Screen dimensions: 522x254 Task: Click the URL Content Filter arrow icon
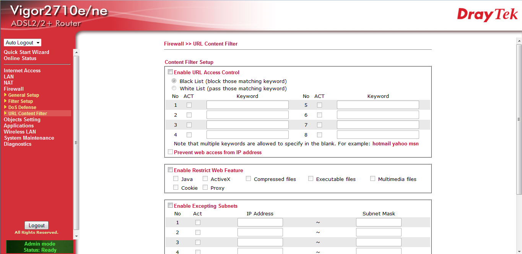5,113
